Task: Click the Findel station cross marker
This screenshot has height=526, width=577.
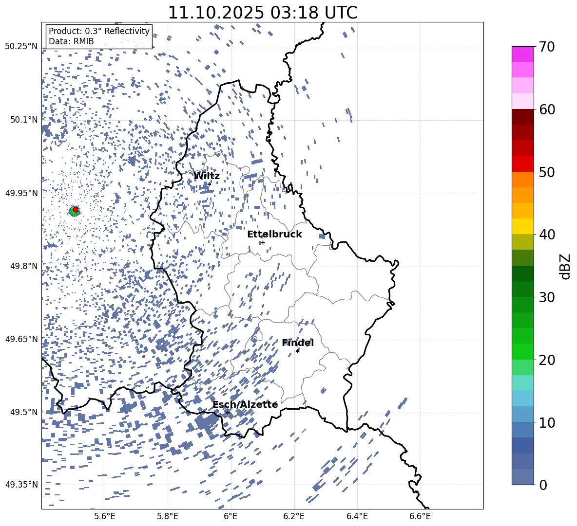Action: coord(297,351)
